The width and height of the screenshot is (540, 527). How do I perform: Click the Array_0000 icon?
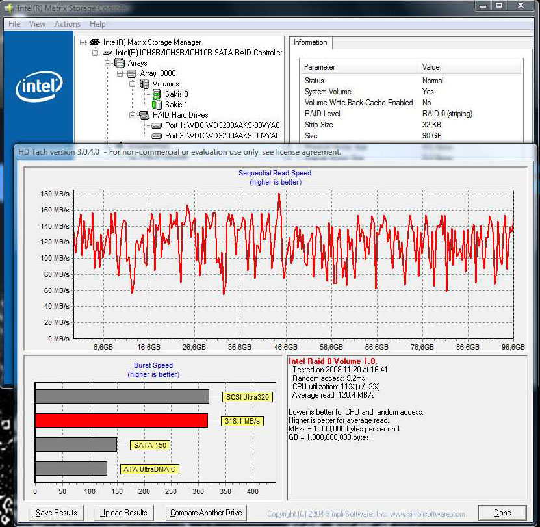131,73
